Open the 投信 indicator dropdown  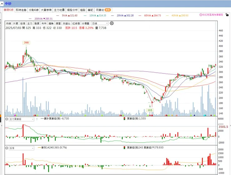22,148
